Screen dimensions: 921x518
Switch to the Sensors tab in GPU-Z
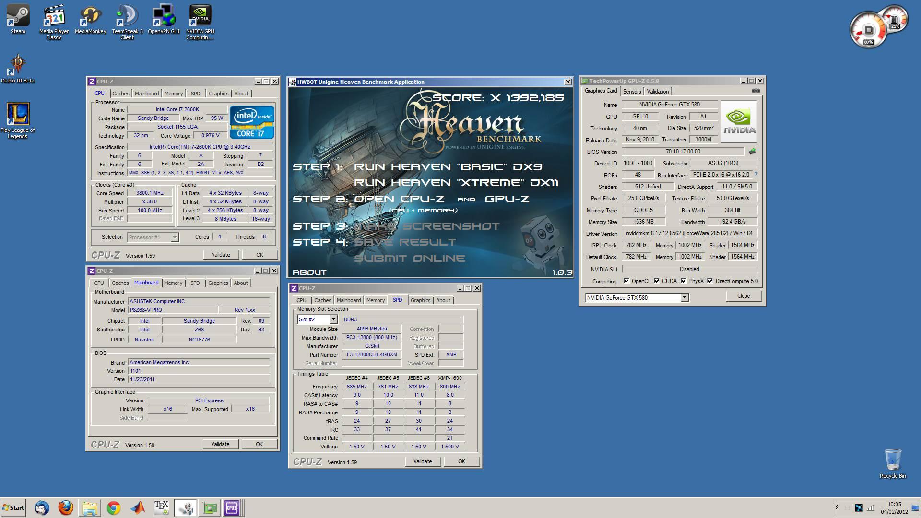click(632, 92)
